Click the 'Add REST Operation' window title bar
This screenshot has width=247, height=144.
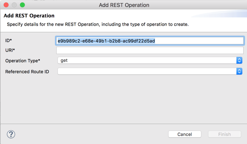124,5
